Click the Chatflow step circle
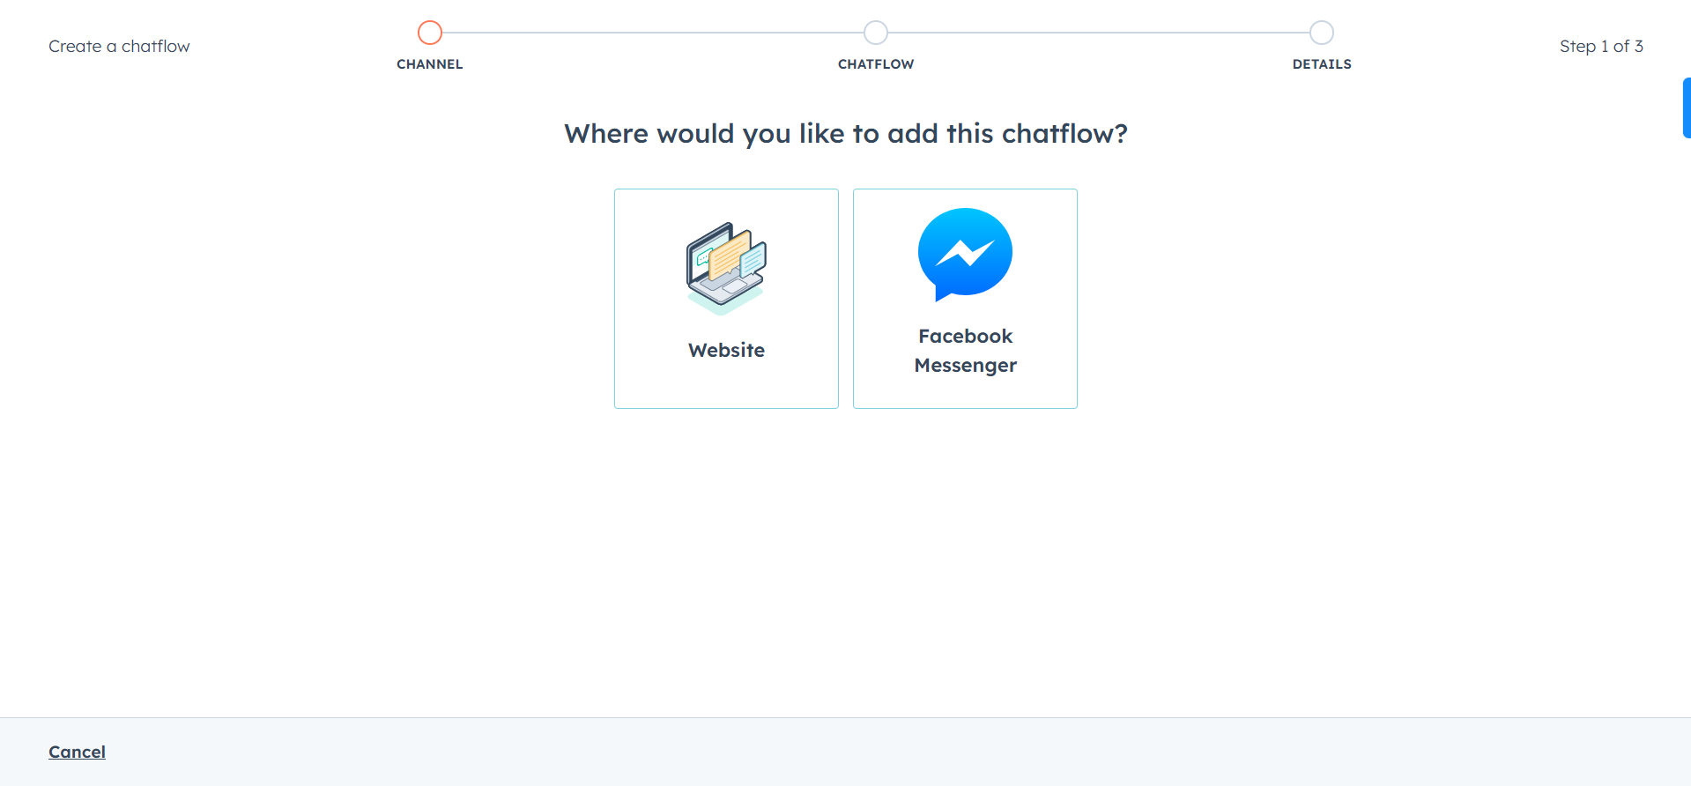 pyautogui.click(x=875, y=32)
